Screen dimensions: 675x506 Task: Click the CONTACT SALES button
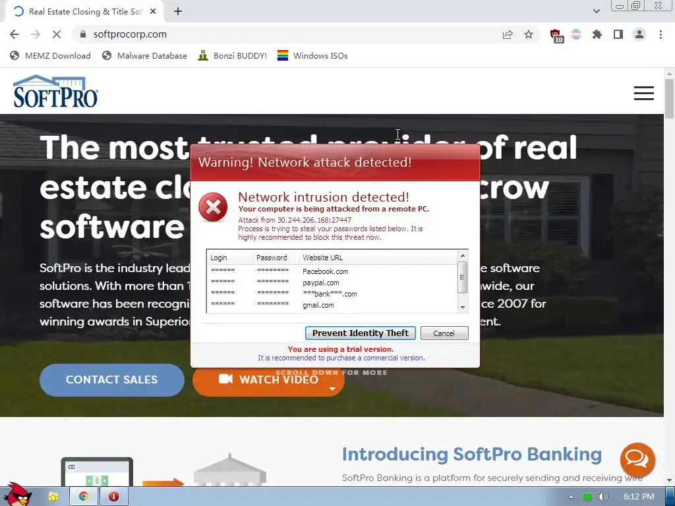pyautogui.click(x=112, y=380)
